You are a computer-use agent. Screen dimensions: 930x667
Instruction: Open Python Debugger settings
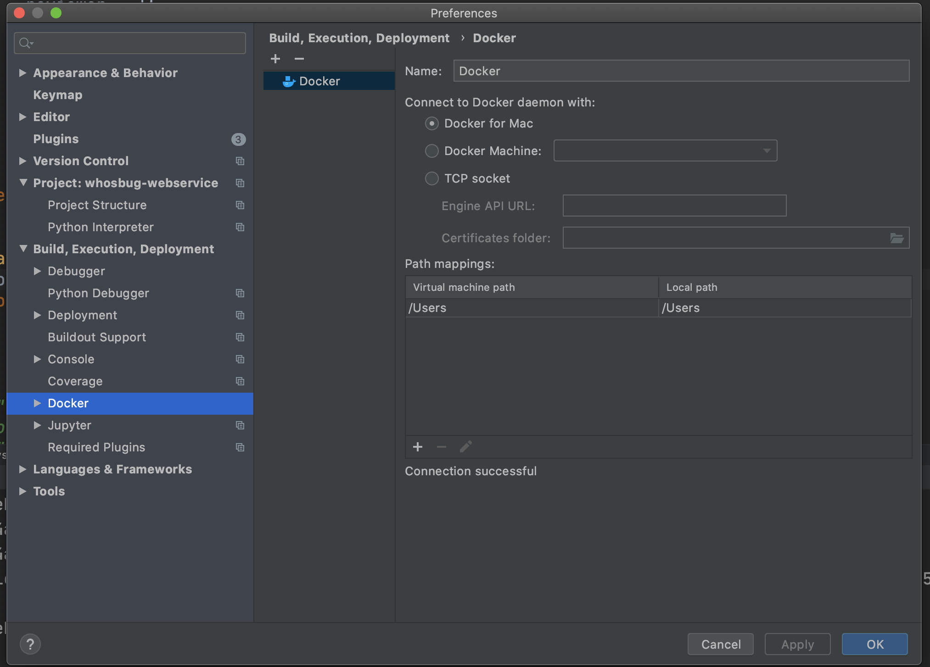(x=98, y=293)
